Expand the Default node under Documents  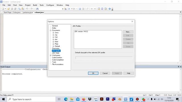(x=53, y=46)
